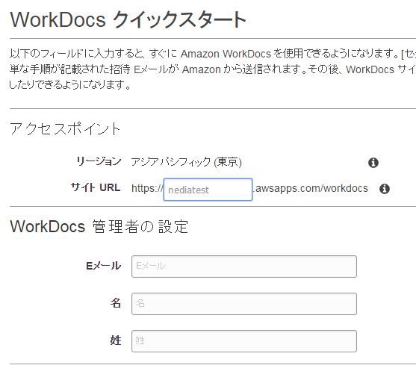Image resolution: width=416 pixels, height=380 pixels.
Task: Click the リージョン label
Action: click(x=99, y=161)
